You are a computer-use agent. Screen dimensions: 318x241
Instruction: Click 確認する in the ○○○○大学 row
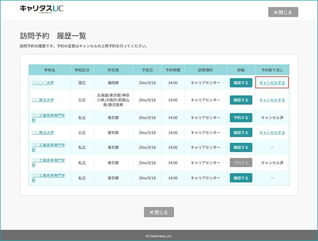[x=241, y=83]
